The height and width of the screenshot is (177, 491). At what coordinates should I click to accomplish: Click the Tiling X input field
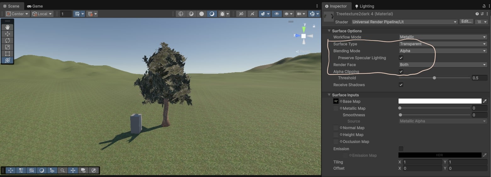pos(422,162)
